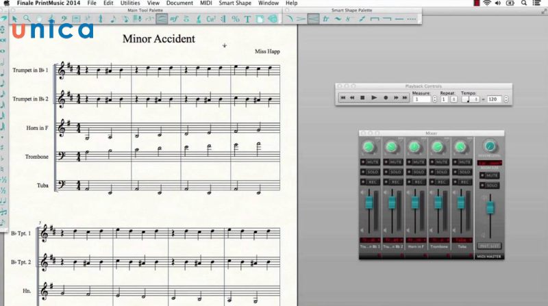Click the tempo value stepper beside 120

506,99
